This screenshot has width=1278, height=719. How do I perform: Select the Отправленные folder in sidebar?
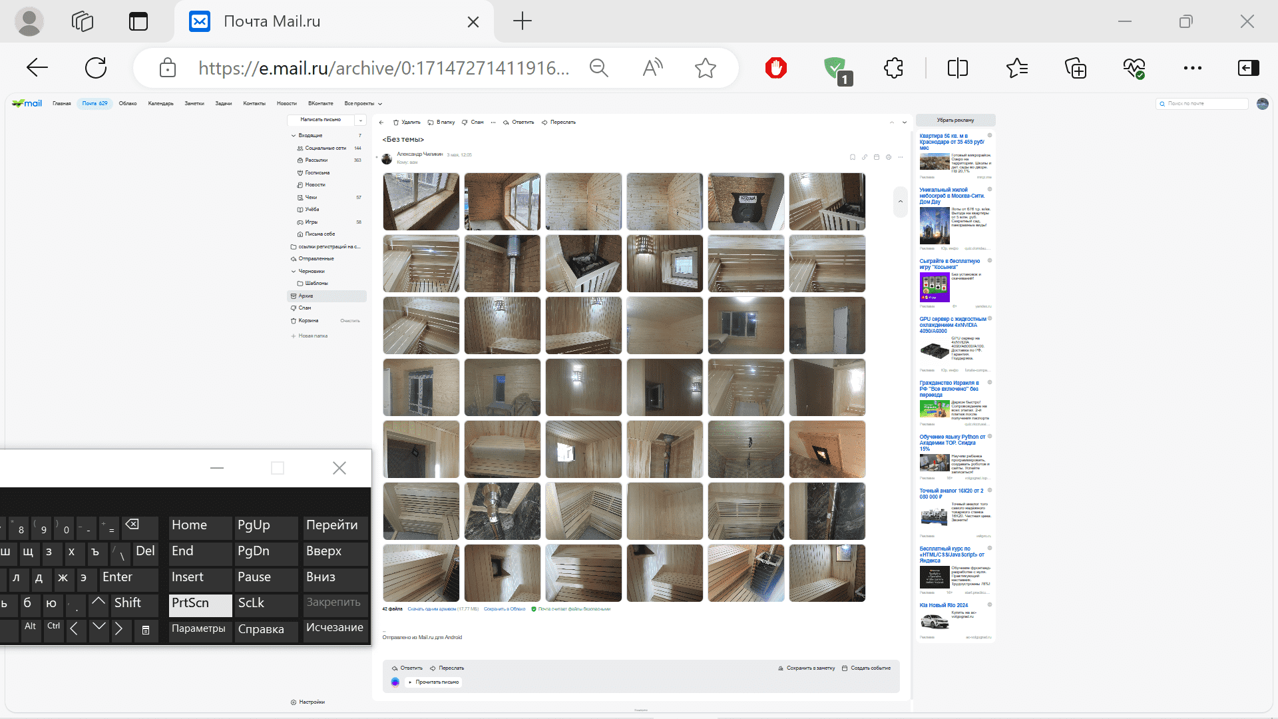click(x=316, y=259)
